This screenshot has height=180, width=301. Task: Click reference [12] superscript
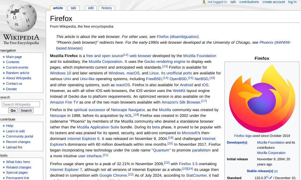[126, 55]
